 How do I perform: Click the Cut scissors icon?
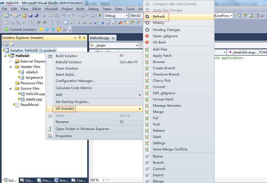pos(44,16)
